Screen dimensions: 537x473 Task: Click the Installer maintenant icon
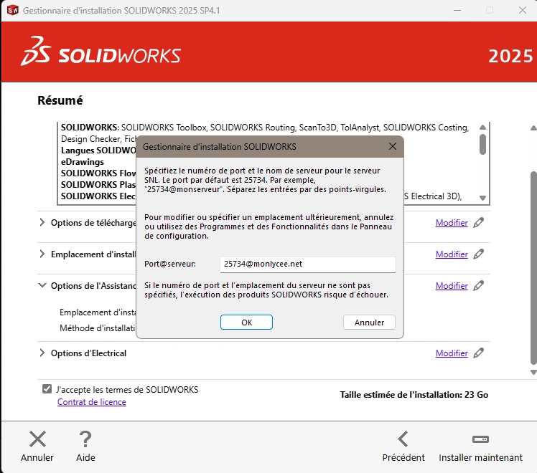pyautogui.click(x=480, y=439)
